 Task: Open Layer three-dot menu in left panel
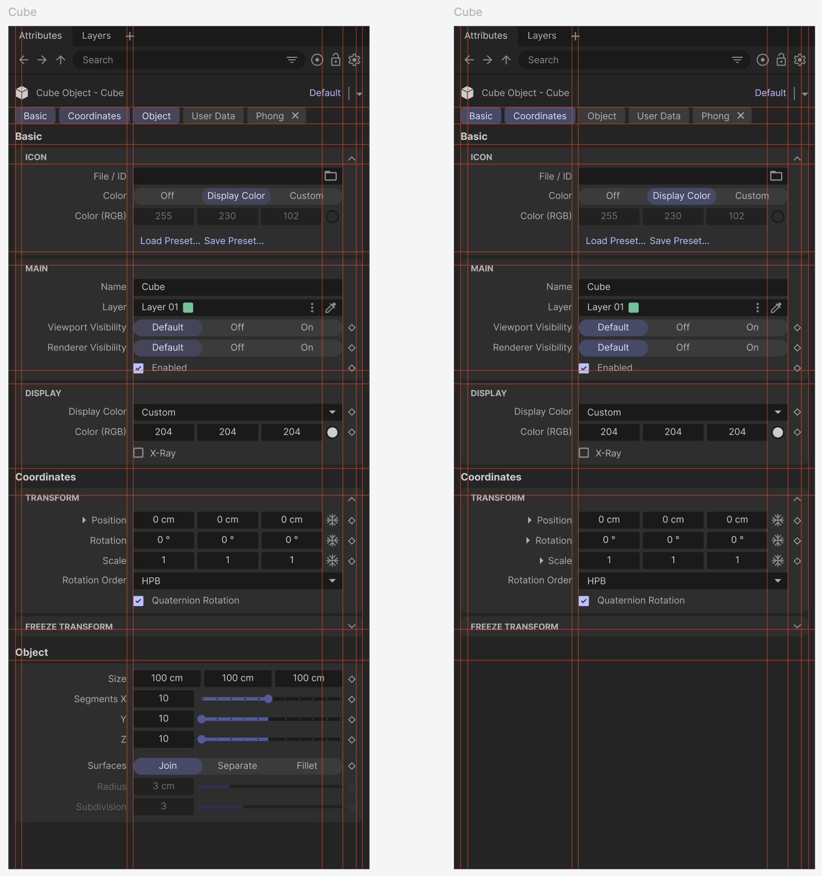coord(312,307)
